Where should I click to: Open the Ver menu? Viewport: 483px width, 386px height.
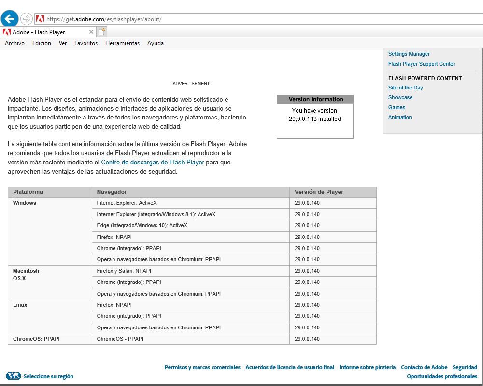click(63, 43)
